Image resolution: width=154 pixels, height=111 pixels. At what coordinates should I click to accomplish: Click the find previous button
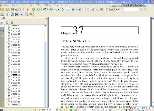coord(141,9)
